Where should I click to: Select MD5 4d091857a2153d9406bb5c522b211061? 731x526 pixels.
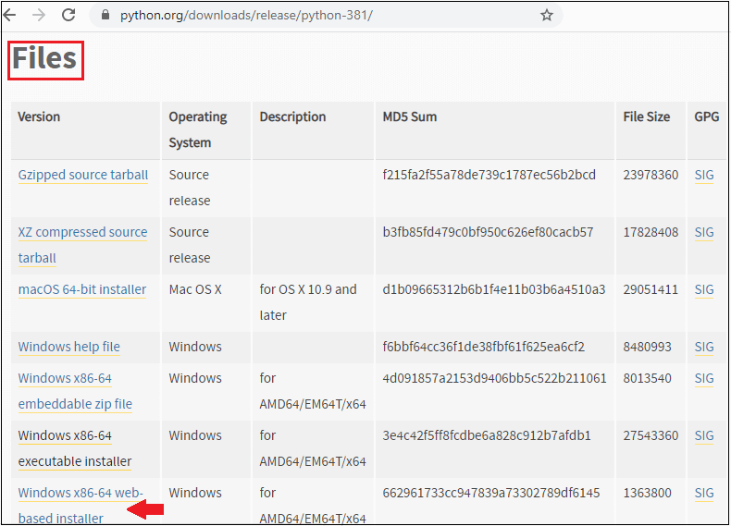(x=494, y=378)
